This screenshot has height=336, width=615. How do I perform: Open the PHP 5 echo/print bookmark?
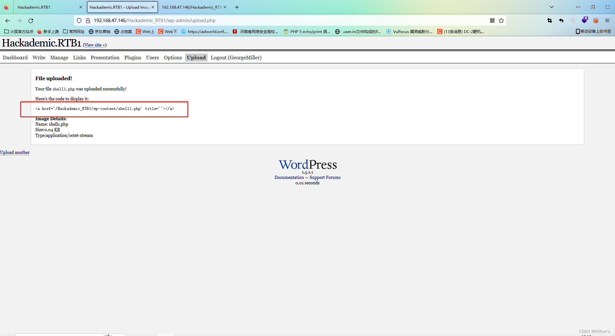307,31
